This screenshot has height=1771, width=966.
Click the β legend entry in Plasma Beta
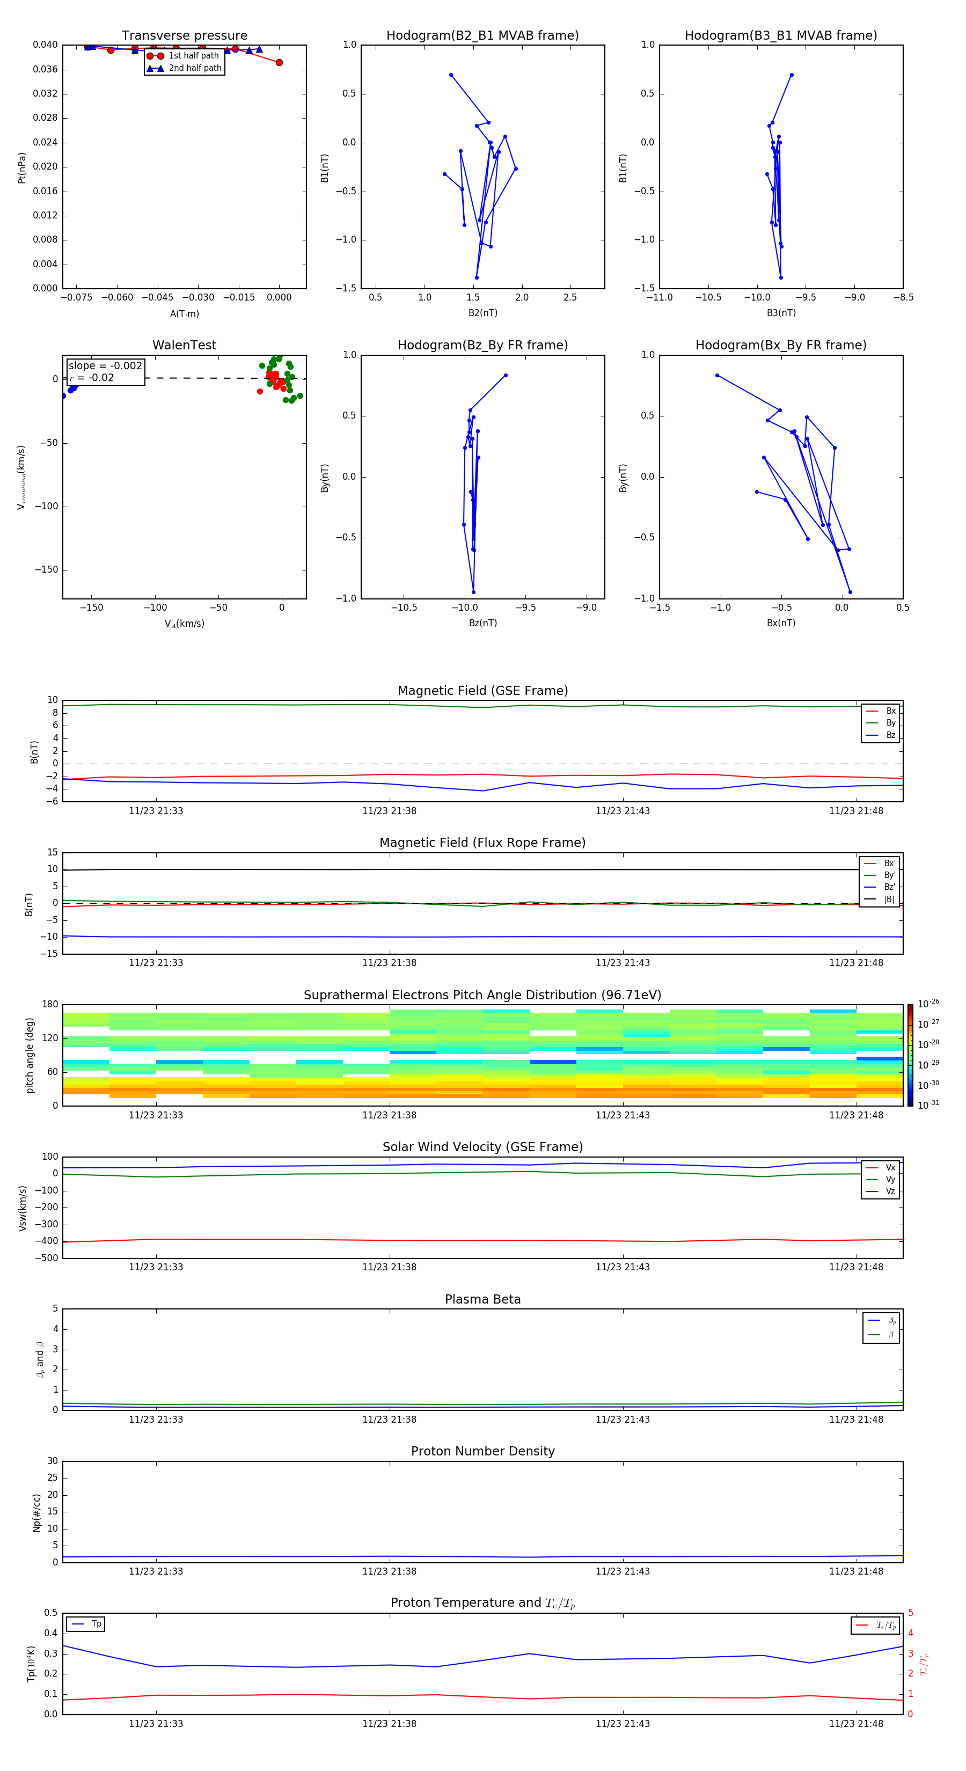[x=881, y=1335]
